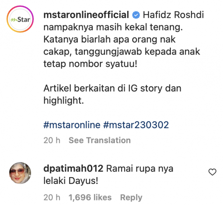Click comment text 'Ramai rupa nya'
This screenshot has height=205, width=223.
pyautogui.click(x=140, y=169)
